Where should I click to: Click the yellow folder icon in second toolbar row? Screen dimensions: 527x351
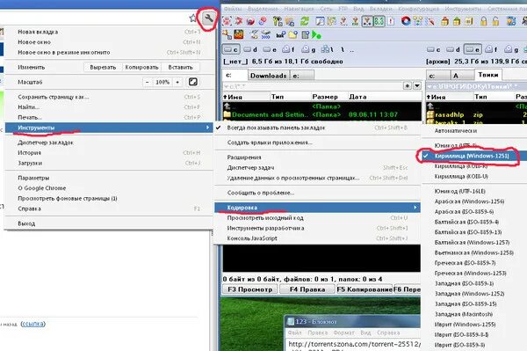(x=292, y=34)
